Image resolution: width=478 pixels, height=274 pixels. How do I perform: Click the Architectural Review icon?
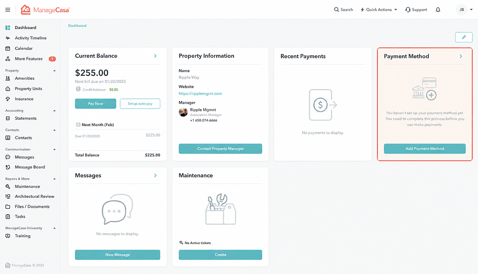pos(8,196)
